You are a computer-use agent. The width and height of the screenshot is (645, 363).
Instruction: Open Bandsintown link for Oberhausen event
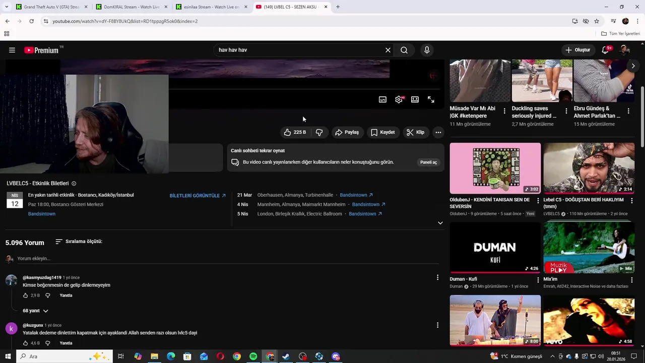click(356, 195)
